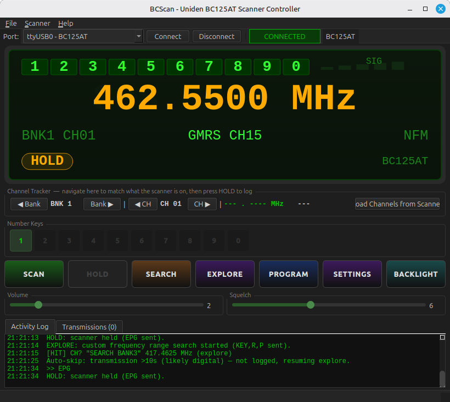Select number key 9 in Number Keys
Viewport: 450px width, 402px height.
point(214,241)
